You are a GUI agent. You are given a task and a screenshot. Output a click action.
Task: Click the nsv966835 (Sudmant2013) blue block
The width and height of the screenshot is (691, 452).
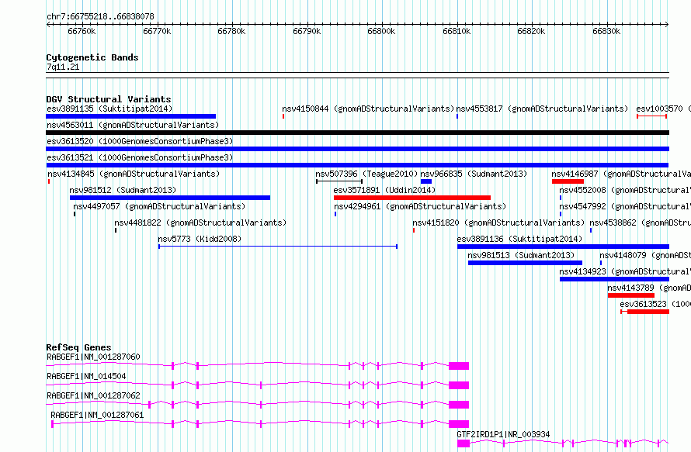click(x=426, y=181)
